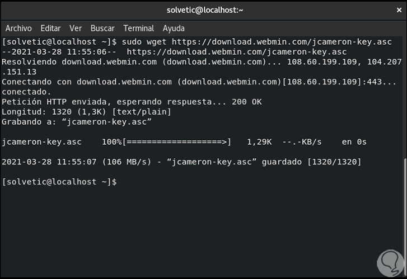Show the Terminal menu
Viewport: 407px width, 279px height.
(x=139, y=28)
